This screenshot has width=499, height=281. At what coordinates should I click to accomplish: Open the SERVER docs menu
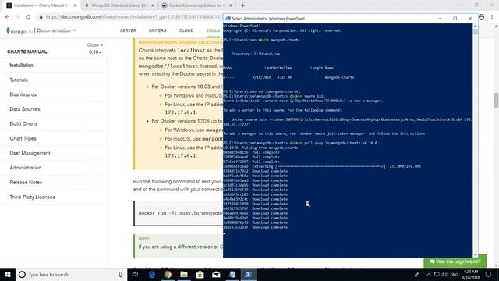(x=128, y=30)
